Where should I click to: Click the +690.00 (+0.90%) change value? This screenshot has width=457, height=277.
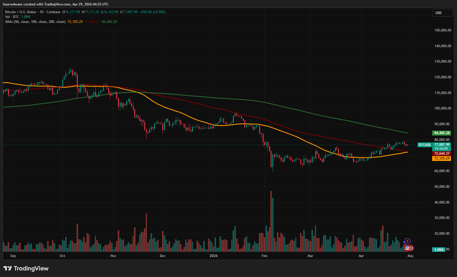pyautogui.click(x=153, y=12)
